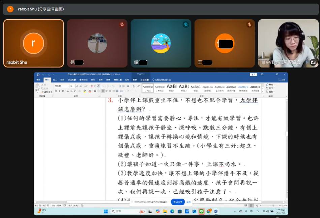Toggle mic icon on 王 participant tile

[x=249, y=25]
